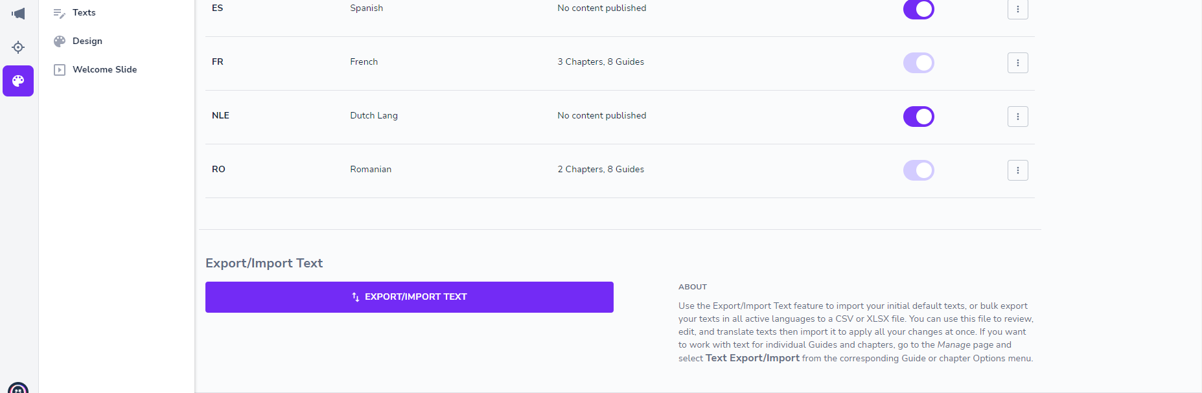
Task: Click the Welcome Slide play icon
Action: tap(60, 70)
